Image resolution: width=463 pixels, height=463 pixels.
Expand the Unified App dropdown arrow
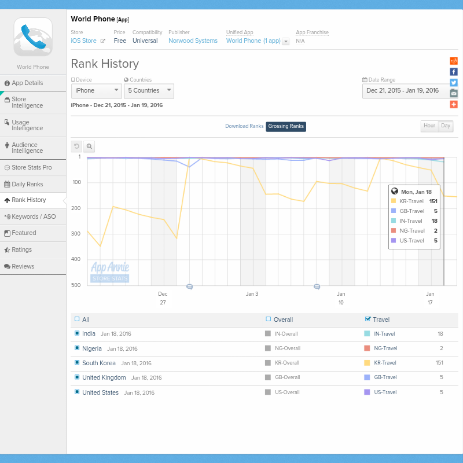click(x=285, y=42)
